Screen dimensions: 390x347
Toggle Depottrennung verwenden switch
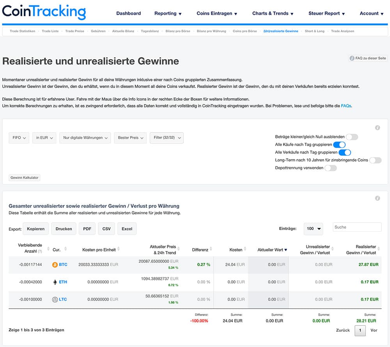point(331,168)
